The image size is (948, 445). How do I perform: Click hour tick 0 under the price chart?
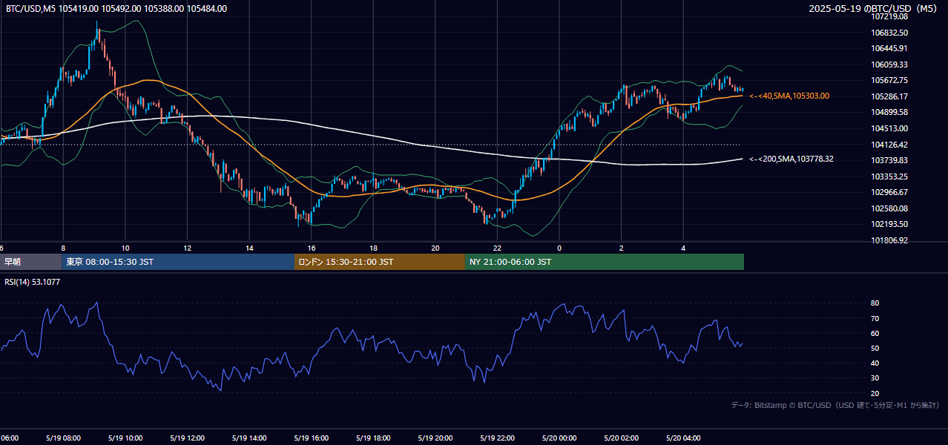[x=559, y=248]
